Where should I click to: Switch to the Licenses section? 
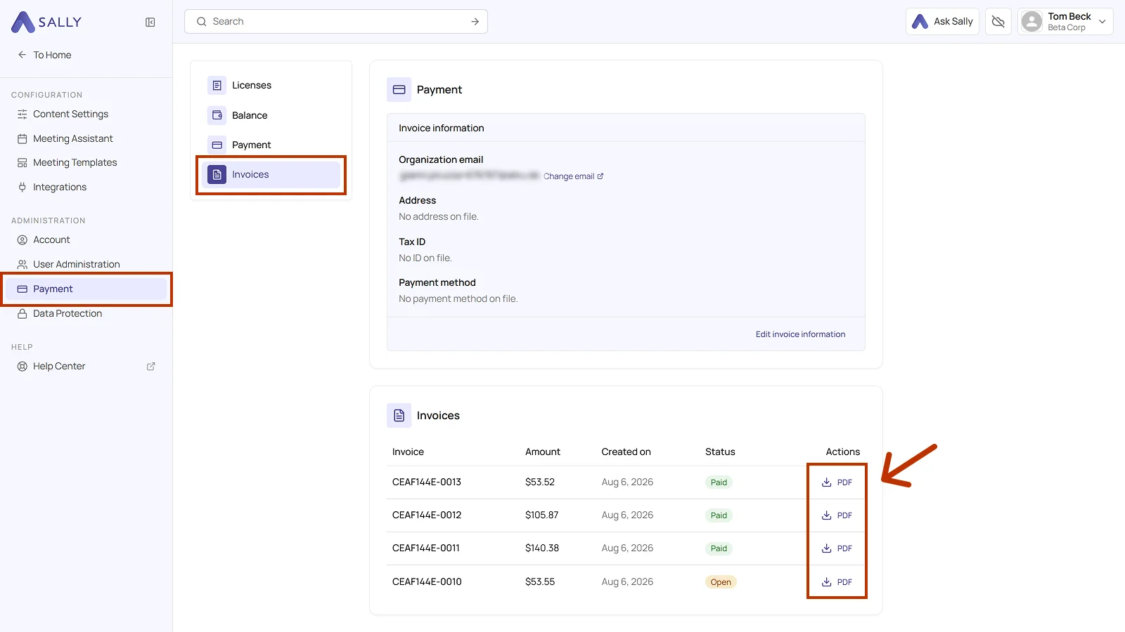(271, 85)
